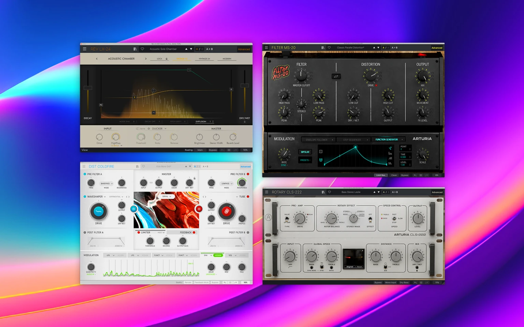This screenshot has height=327, width=524.
Task: Open the hamburger menu in Rotary CLS-222
Action: tap(267, 192)
